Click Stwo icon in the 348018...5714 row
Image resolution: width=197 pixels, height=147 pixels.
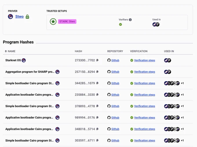[x=57, y=129]
